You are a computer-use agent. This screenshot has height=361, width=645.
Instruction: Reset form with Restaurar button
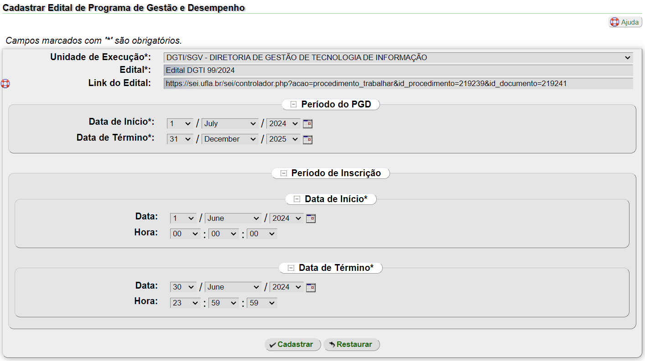coord(352,345)
